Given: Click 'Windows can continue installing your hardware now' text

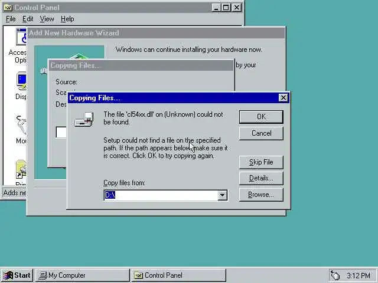Looking at the screenshot, I should (x=189, y=50).
